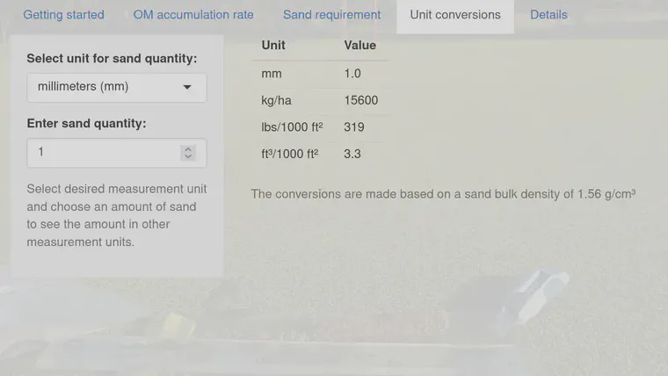Select the Unit conversions tab
Screen dimensions: 668x376
455,15
